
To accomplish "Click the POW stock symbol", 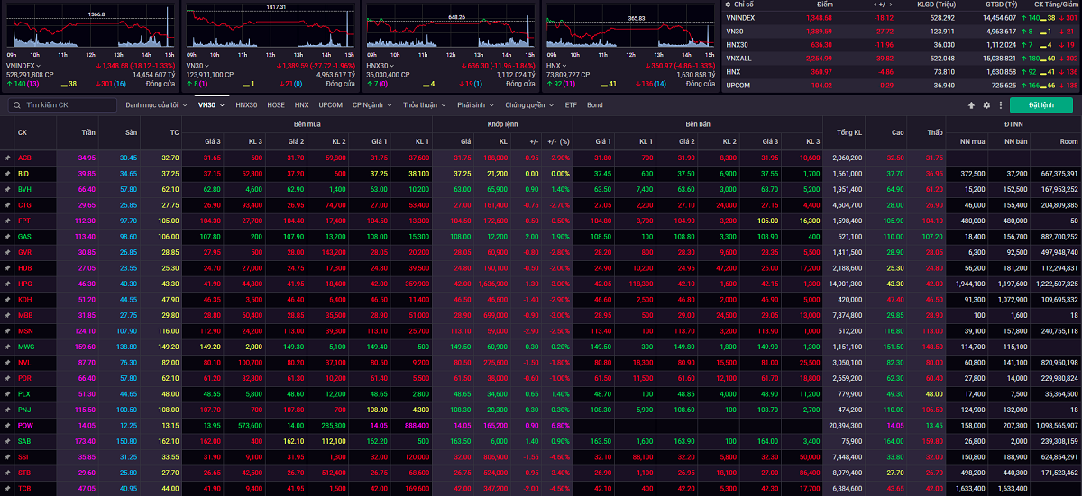I will point(24,425).
